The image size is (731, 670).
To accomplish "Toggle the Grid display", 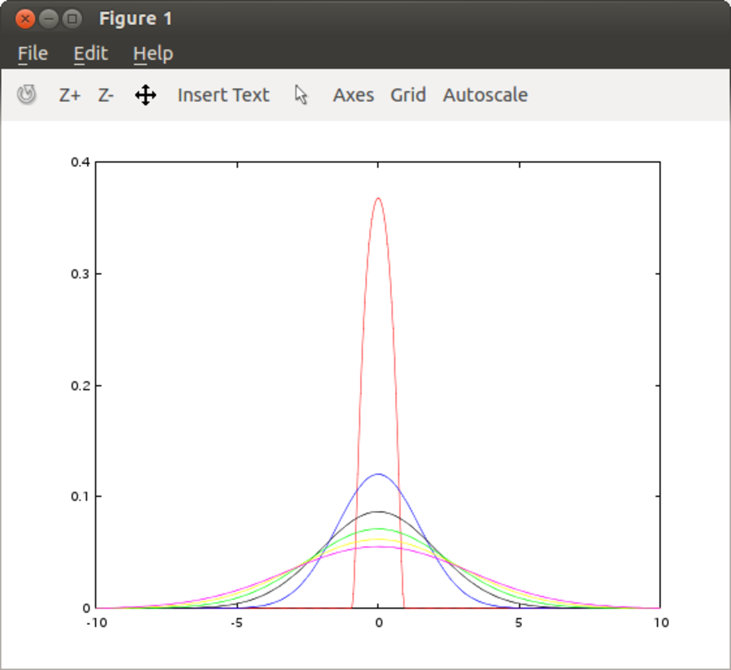I will tap(408, 95).
